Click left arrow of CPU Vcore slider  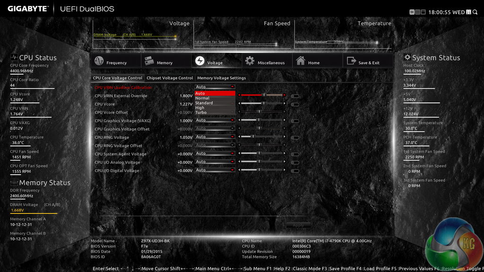click(x=239, y=103)
